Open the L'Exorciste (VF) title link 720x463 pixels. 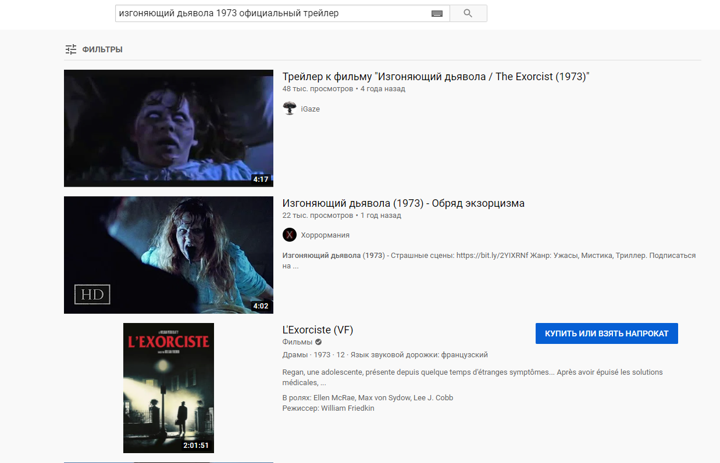point(318,330)
